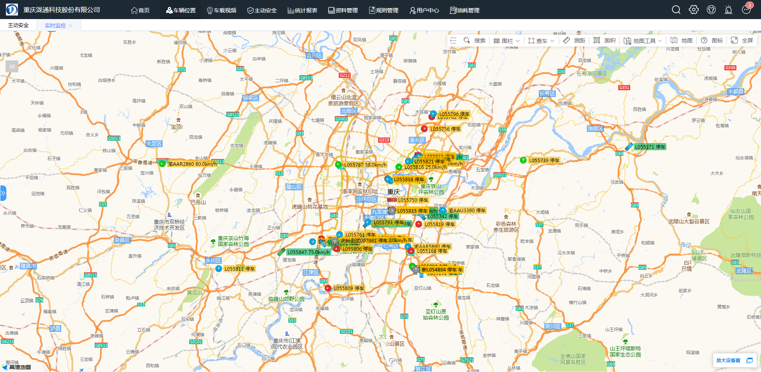The width and height of the screenshot is (761, 372).
Task: Click green question marker for L055739
Action: [523, 160]
